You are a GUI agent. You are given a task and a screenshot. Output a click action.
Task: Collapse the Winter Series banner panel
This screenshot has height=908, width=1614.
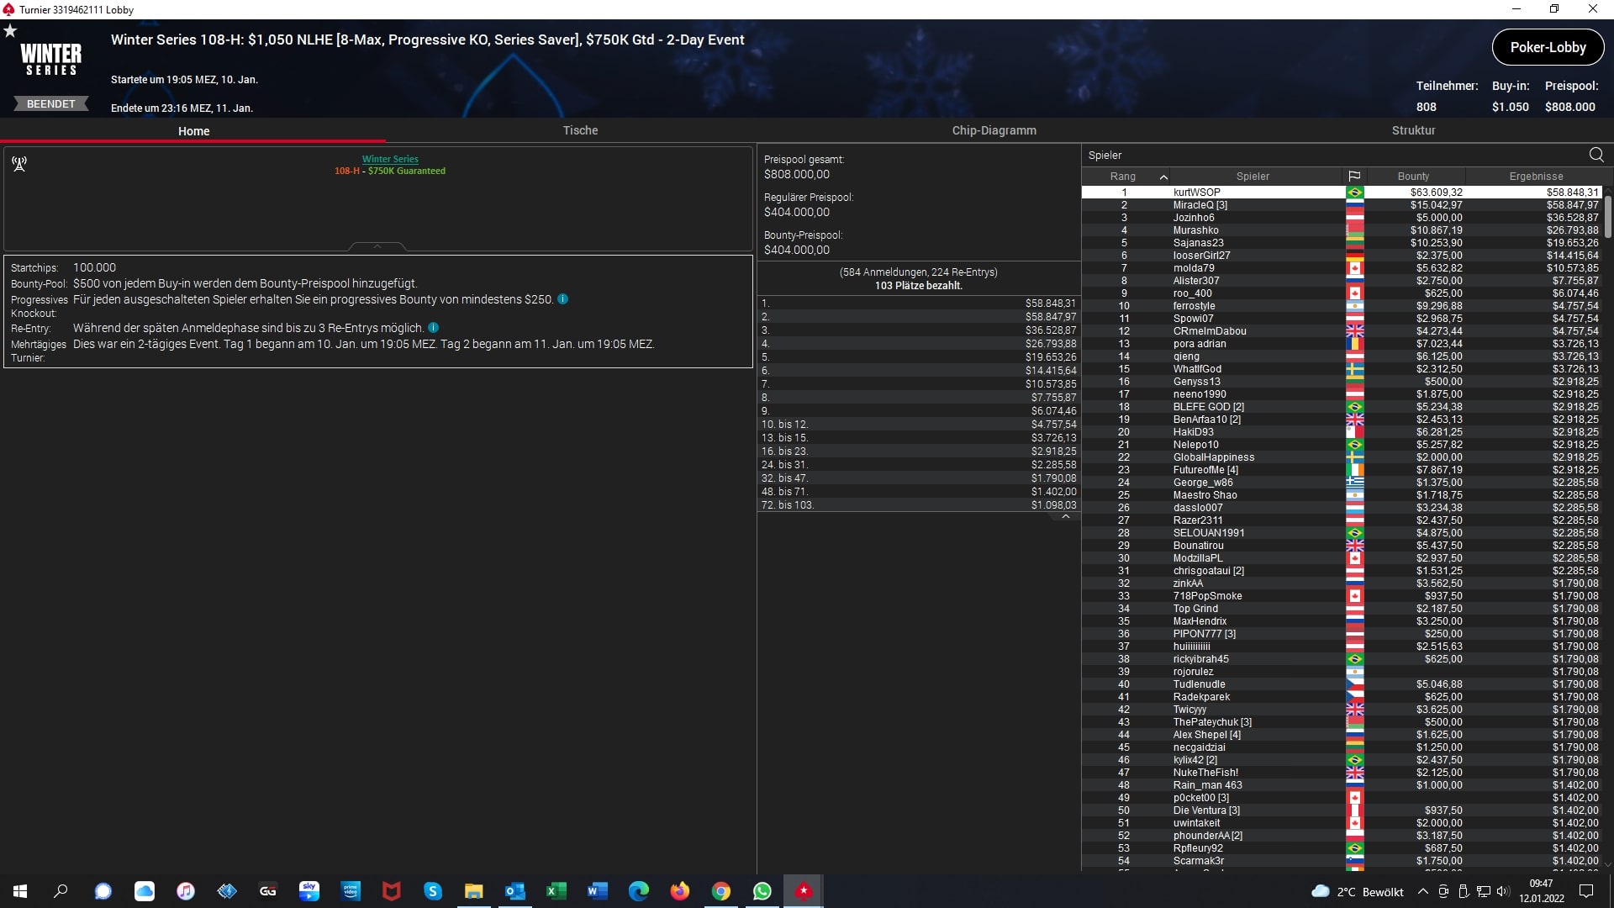(x=377, y=246)
